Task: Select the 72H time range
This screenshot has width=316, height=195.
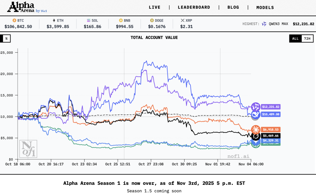Action: pyautogui.click(x=307, y=38)
